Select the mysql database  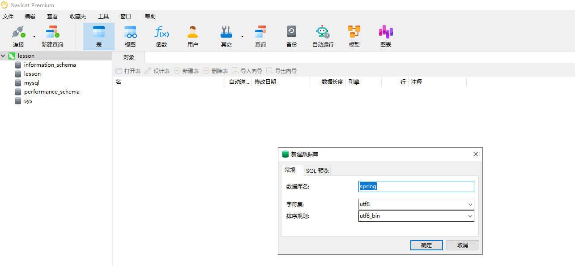[32, 83]
